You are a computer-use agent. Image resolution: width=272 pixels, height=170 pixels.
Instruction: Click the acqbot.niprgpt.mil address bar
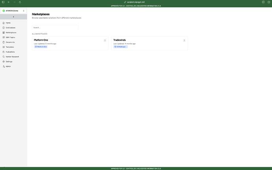(136, 2)
